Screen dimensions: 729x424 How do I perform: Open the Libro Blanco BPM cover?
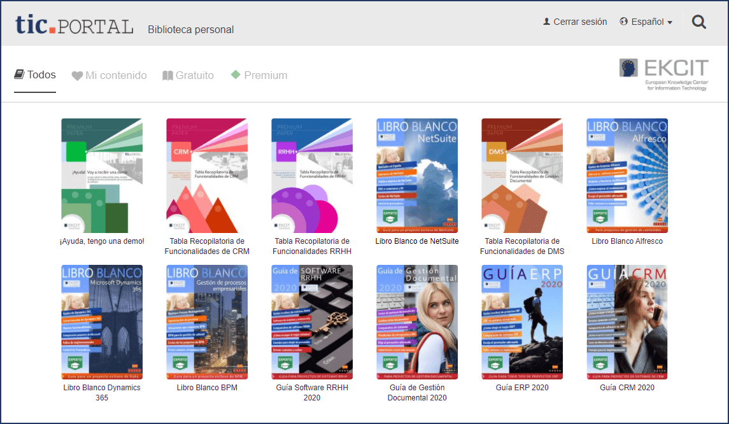[207, 322]
